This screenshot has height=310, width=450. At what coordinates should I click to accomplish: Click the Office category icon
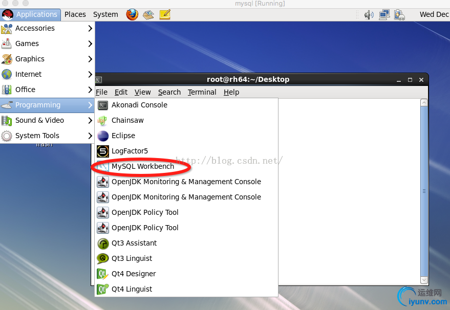point(7,90)
